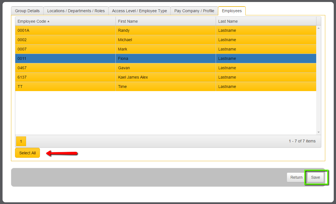
Task: Click scrollbar up arrow in employee grid
Action: 319,28
